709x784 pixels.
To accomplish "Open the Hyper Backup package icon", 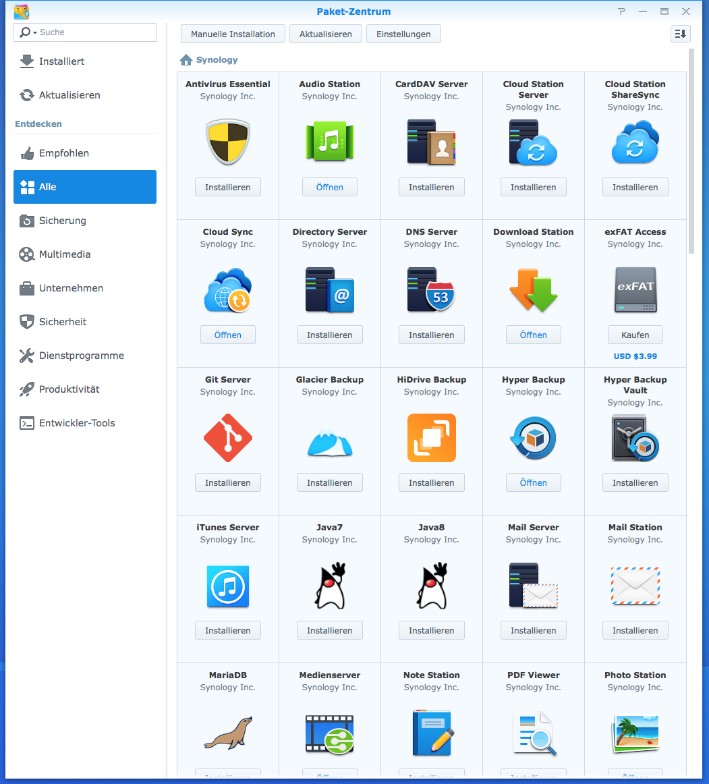I will pyautogui.click(x=534, y=438).
